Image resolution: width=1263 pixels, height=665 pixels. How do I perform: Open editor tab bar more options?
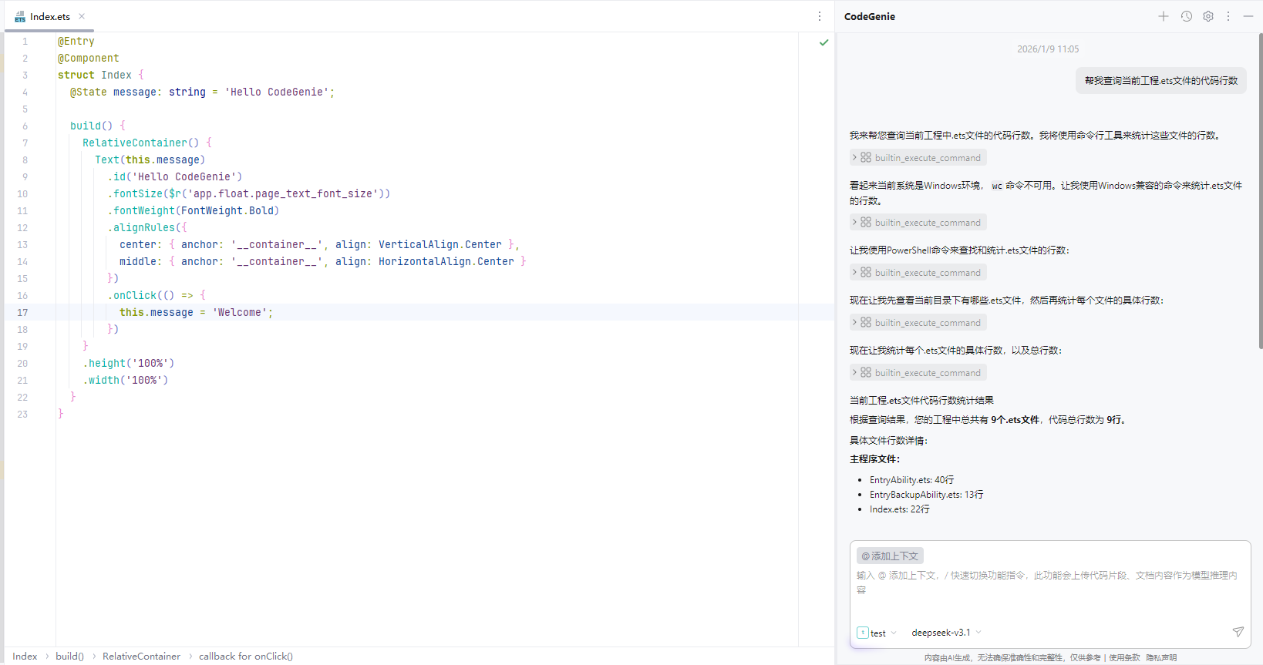point(819,16)
